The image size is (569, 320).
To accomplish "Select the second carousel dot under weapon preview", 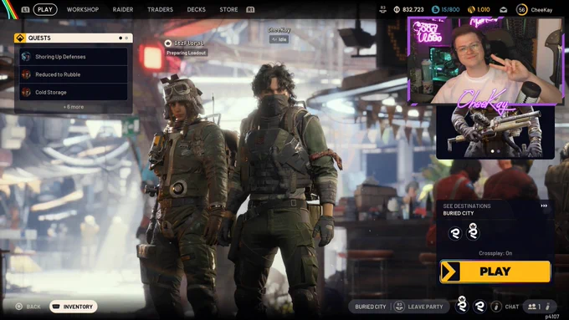I will [x=498, y=151].
